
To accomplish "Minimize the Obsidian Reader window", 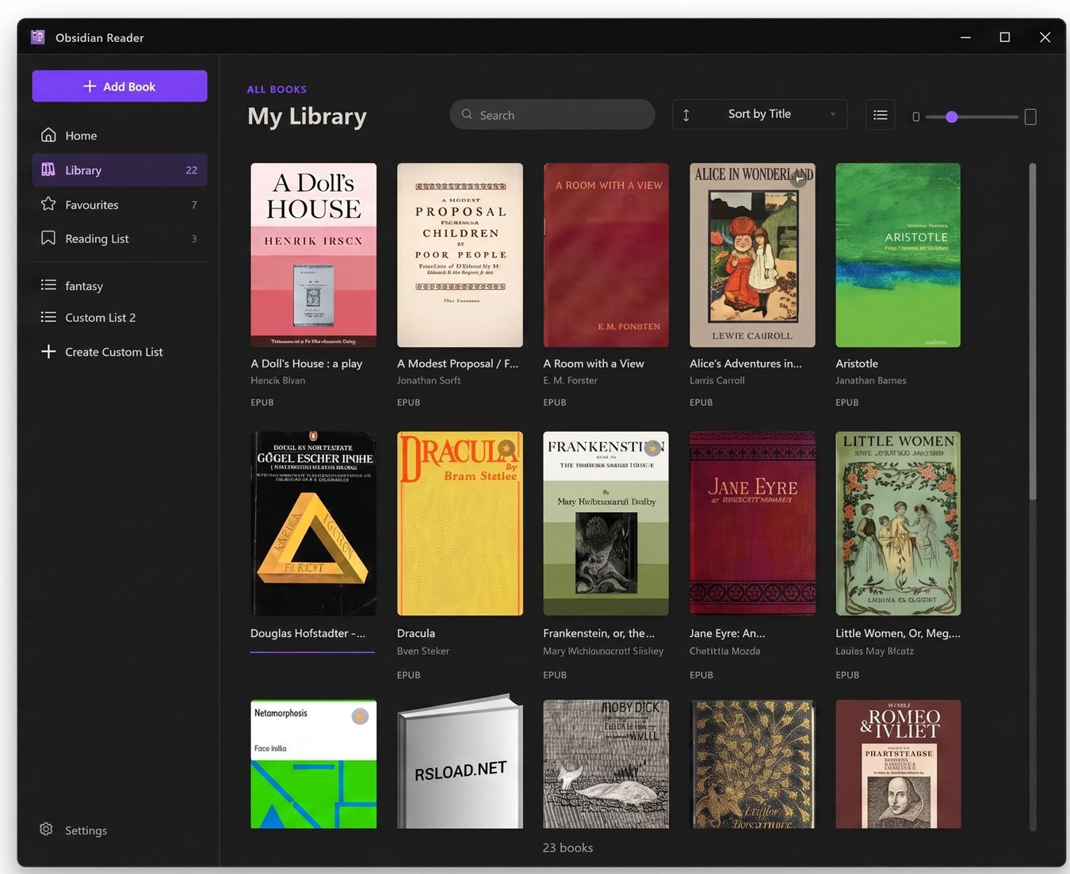I will 965,37.
